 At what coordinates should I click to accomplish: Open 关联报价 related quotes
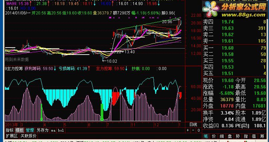(x=28, y=136)
